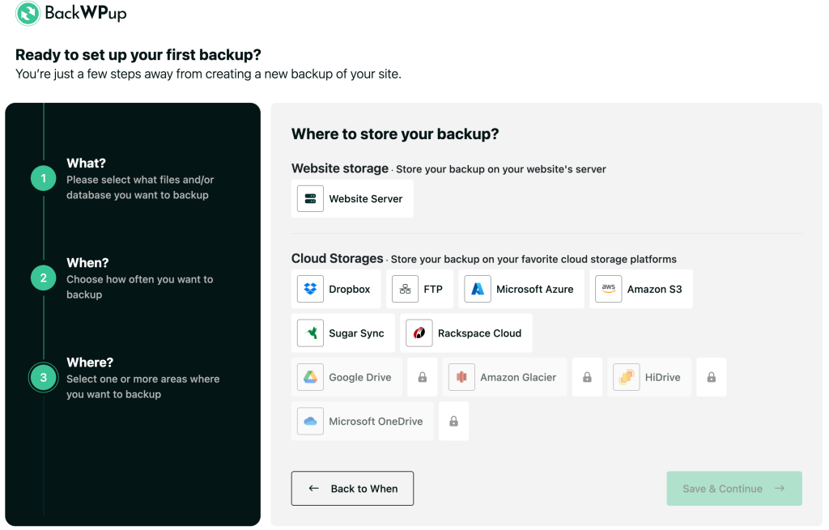829x530 pixels.
Task: Click the lock beside Amazon Glacier
Action: point(587,377)
